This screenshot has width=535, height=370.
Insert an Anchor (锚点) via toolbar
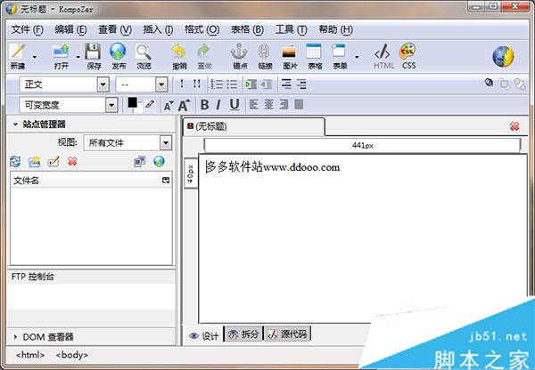240,56
